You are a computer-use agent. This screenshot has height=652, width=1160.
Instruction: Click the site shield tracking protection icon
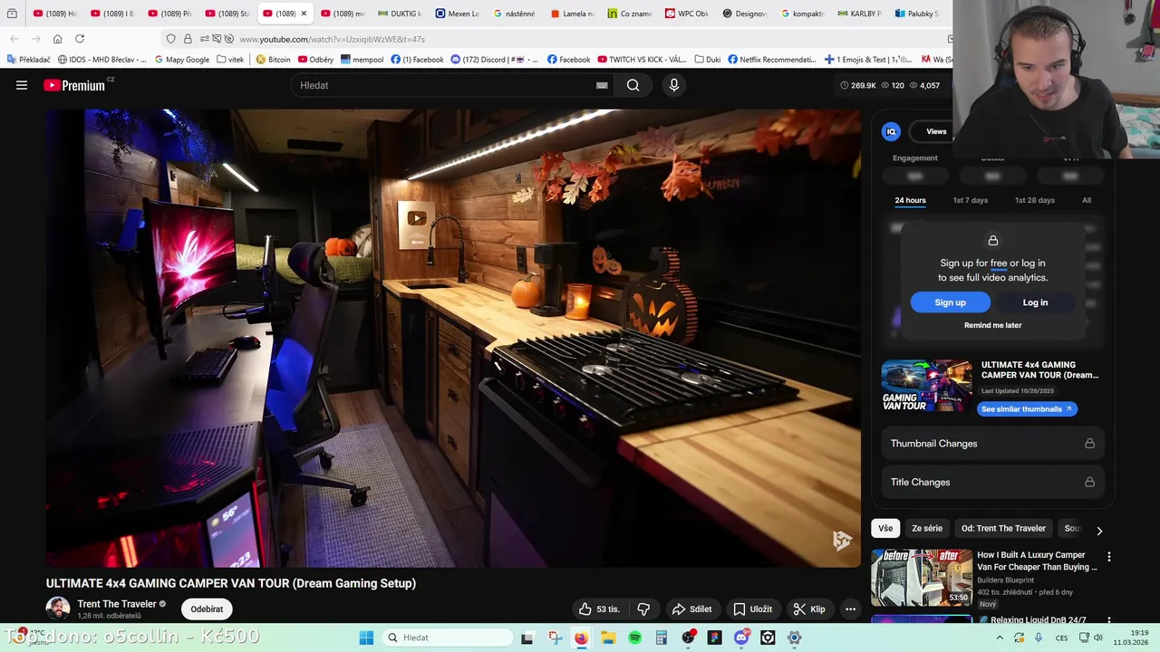coord(170,39)
